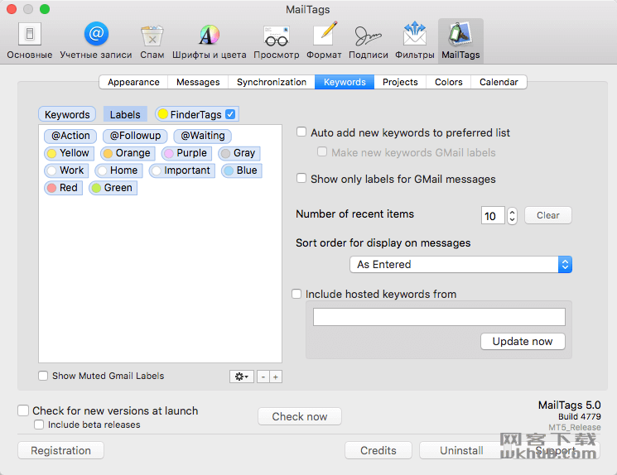Open the Основные preferences pane
617x475 pixels.
point(30,41)
